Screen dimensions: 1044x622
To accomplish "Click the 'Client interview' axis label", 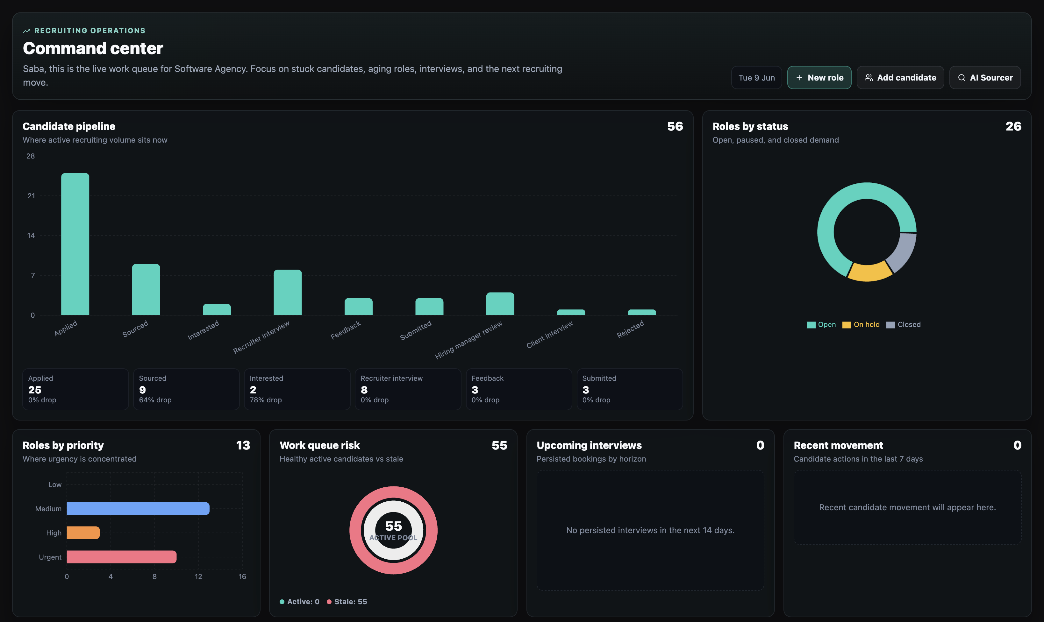I will click(549, 335).
